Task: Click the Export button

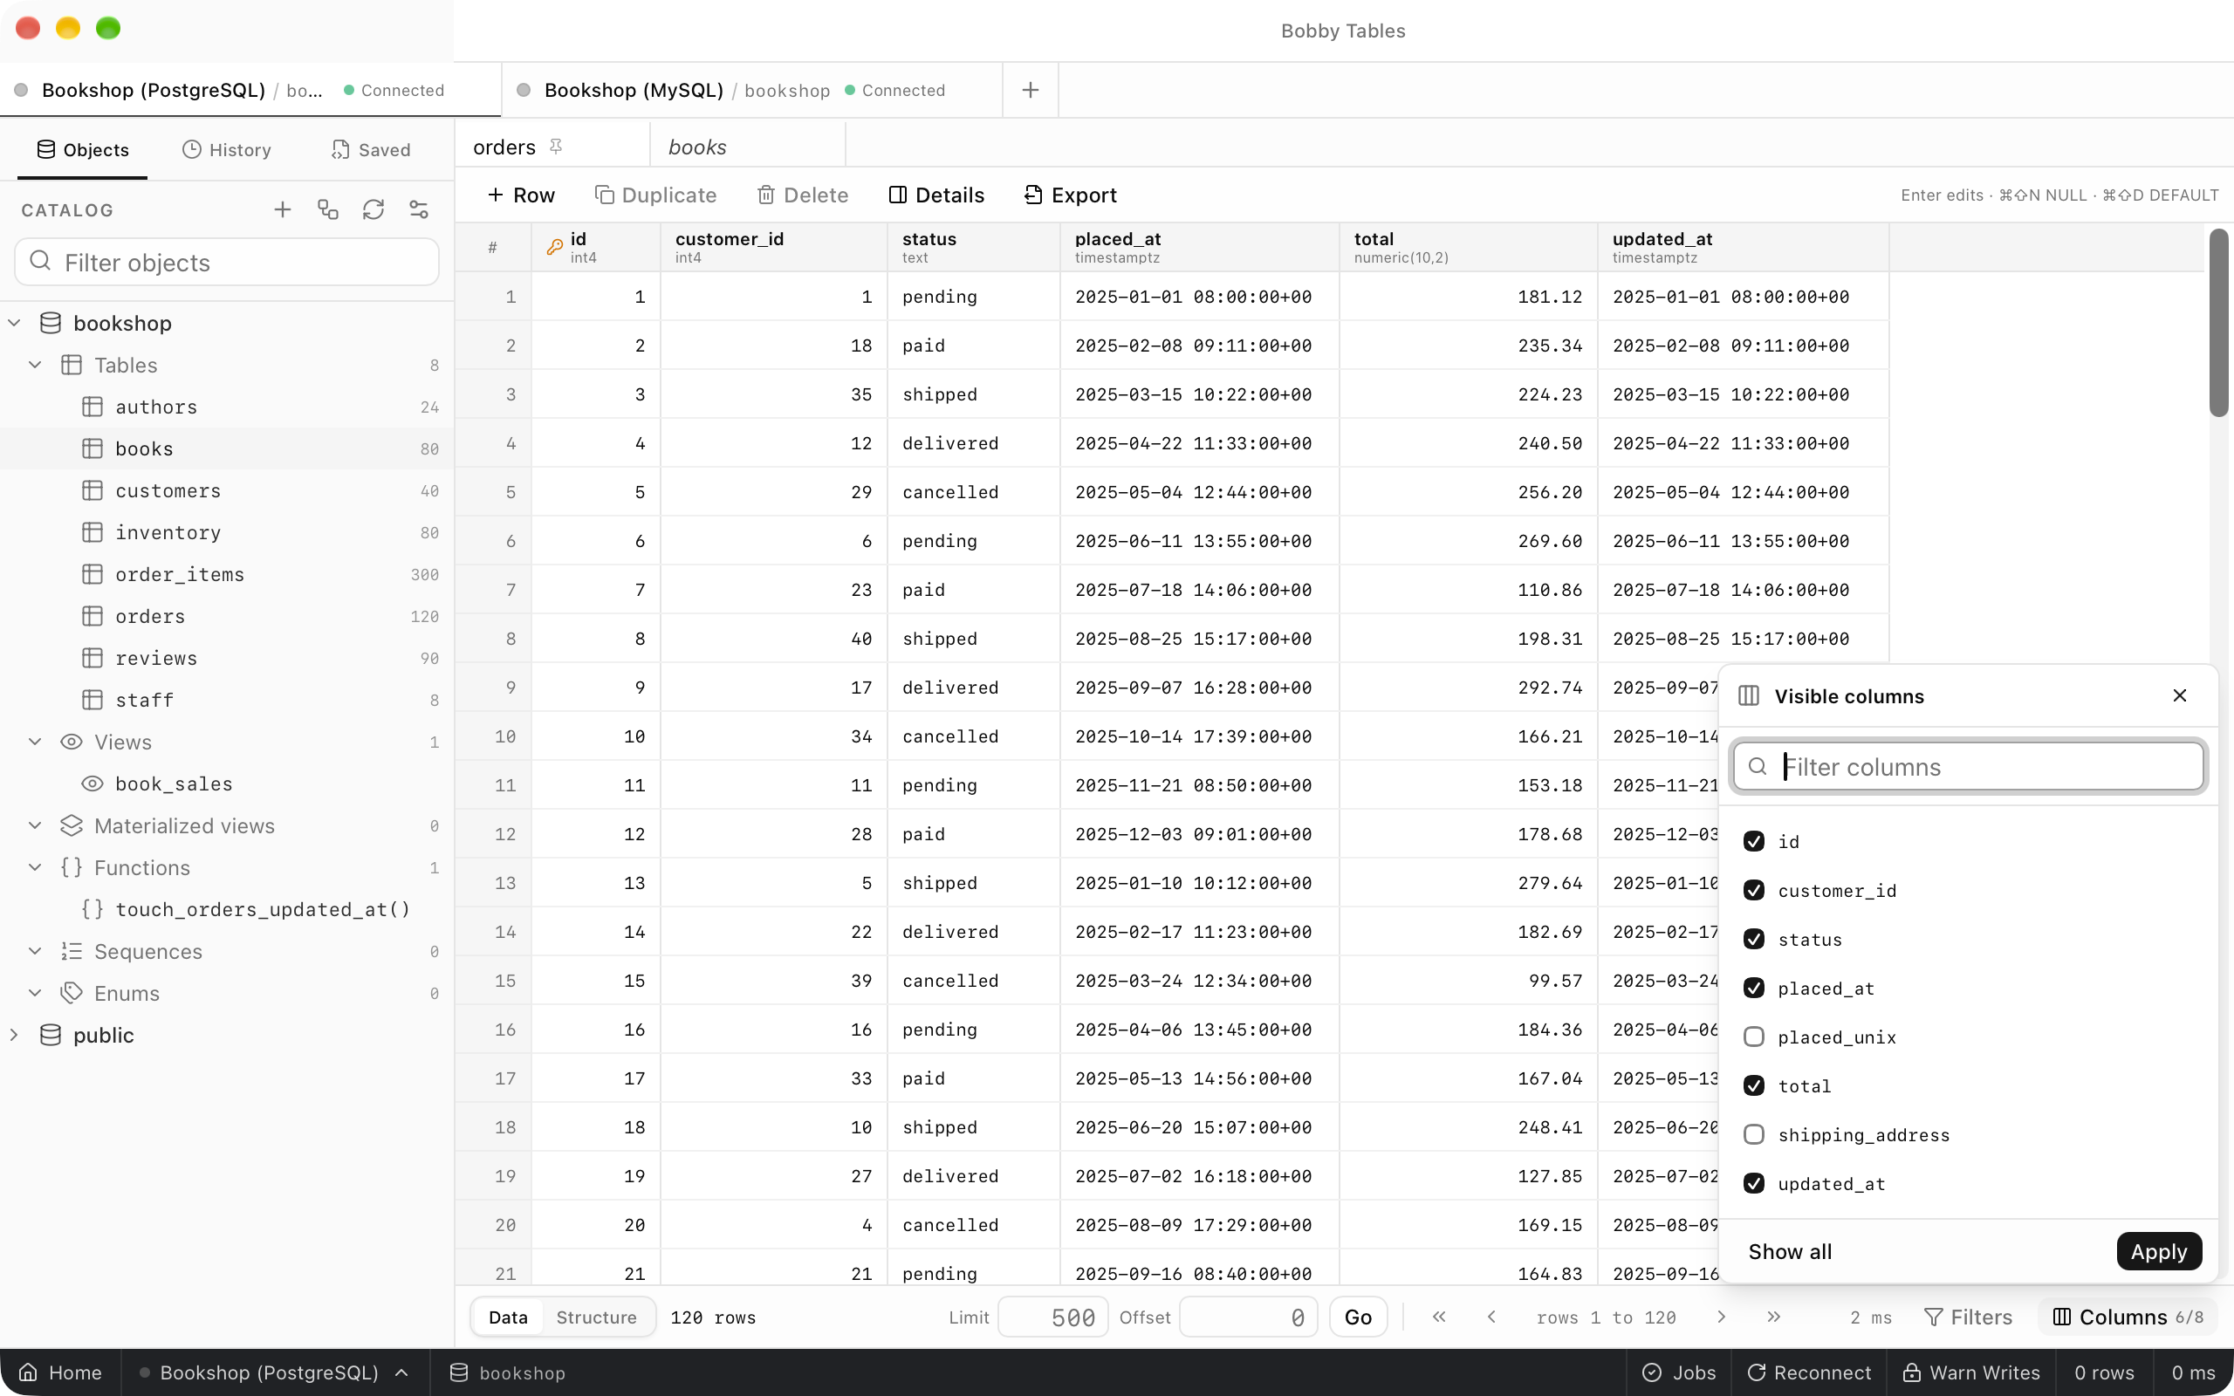Action: (1071, 195)
